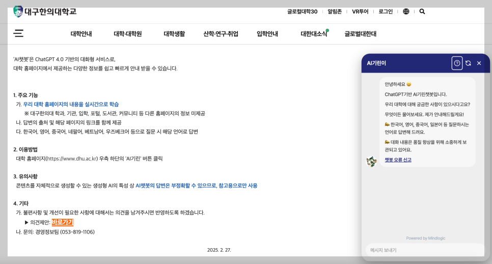
Task: Close the AI기린이 chatbot panel
Action: point(479,63)
